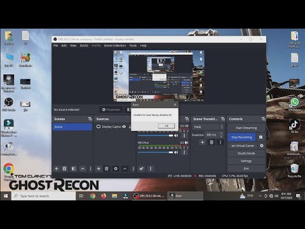The height and width of the screenshot is (229, 305).
Task: Open the View menu in OBS
Action: (x=73, y=46)
